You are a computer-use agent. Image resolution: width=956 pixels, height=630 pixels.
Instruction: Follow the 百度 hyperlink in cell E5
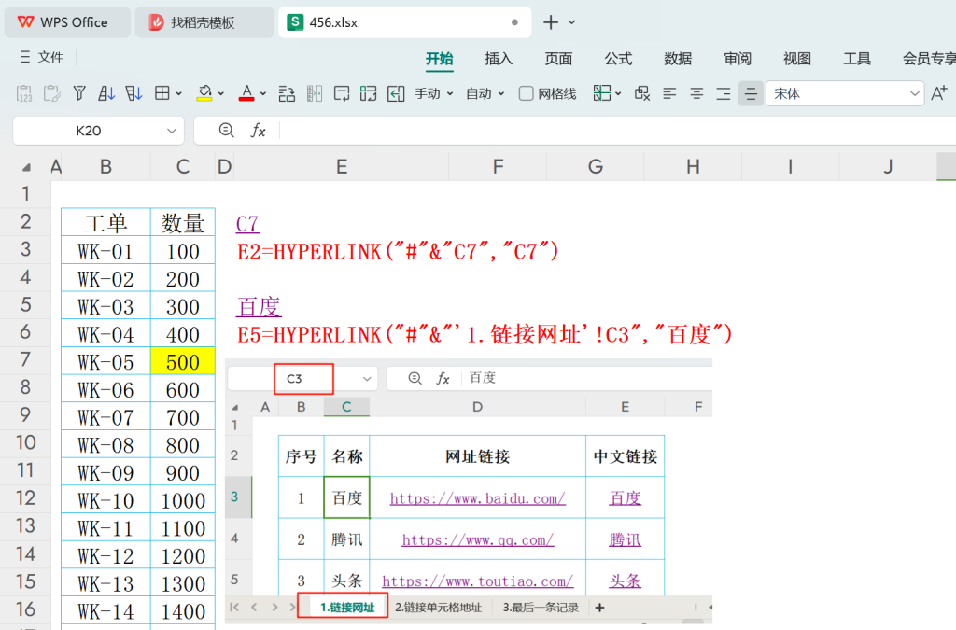259,306
